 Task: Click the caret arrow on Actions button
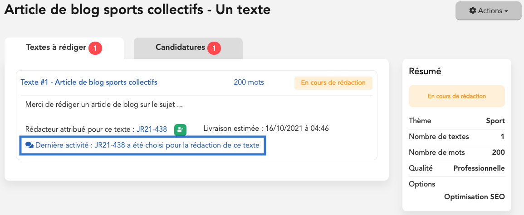pyautogui.click(x=506, y=11)
